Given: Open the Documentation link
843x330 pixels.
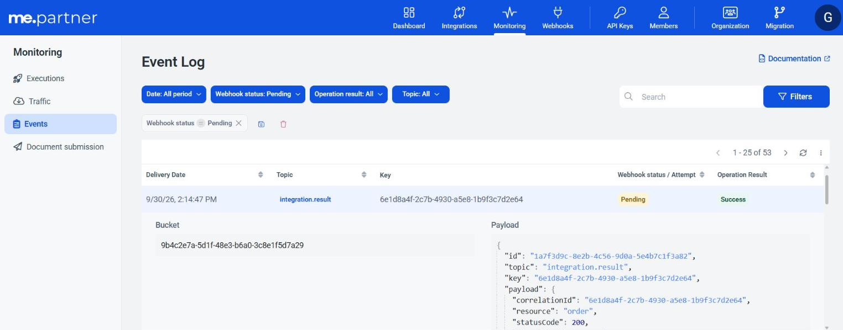Looking at the screenshot, I should click(x=794, y=58).
